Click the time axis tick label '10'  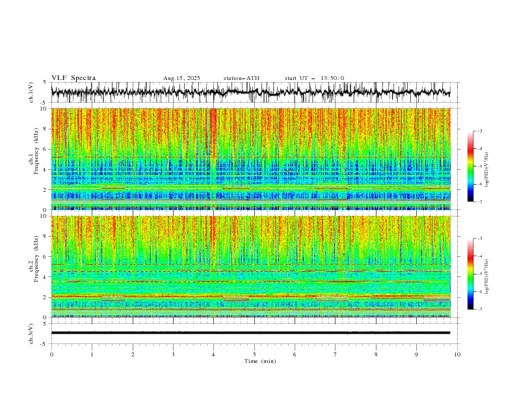point(457,354)
